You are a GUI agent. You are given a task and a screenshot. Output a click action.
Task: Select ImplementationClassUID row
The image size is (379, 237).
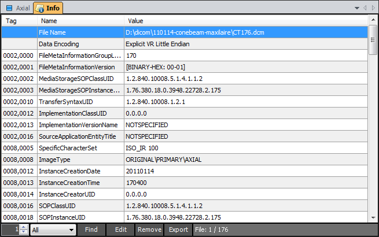pos(185,113)
